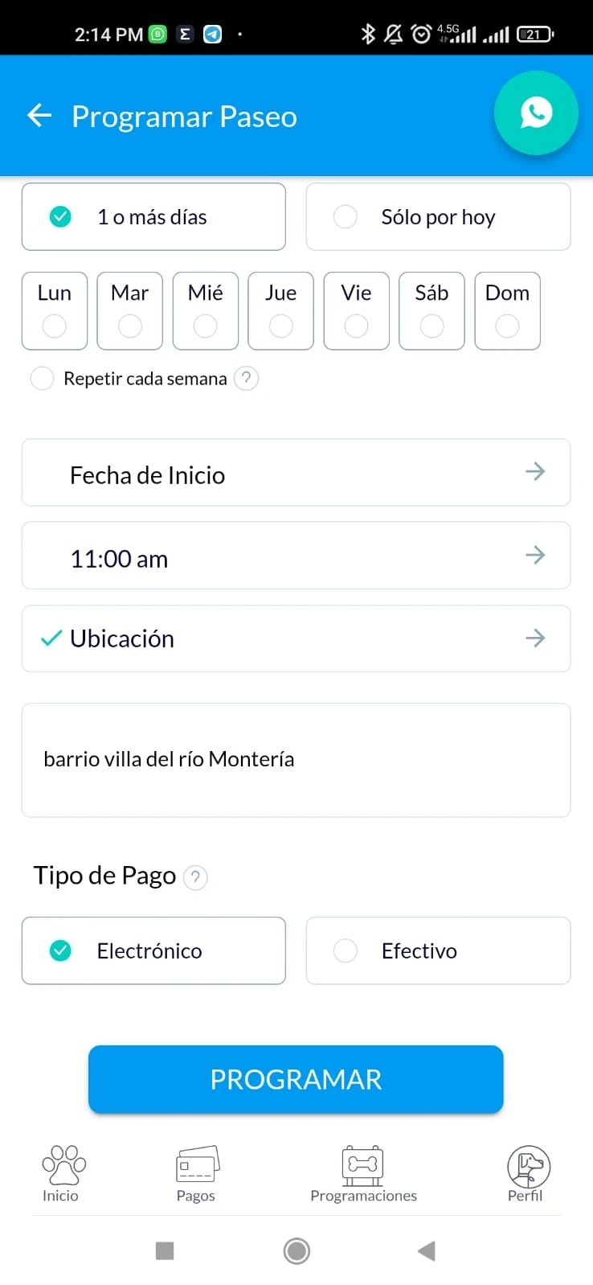The height and width of the screenshot is (1285, 593).
Task: Select the Vie day radio
Action: click(356, 326)
